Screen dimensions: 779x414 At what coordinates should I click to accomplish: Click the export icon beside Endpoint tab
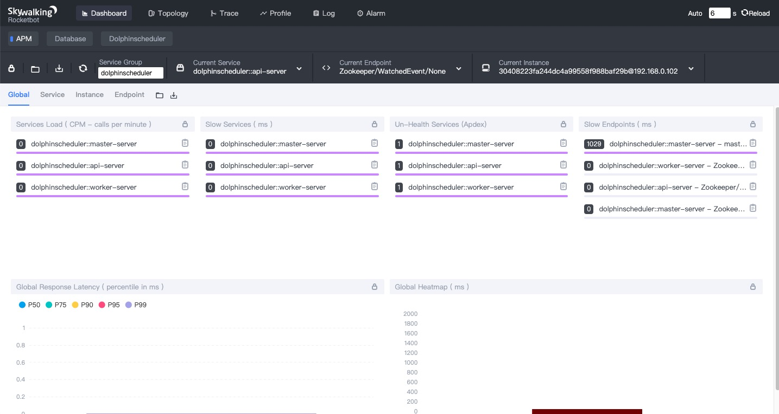click(174, 95)
